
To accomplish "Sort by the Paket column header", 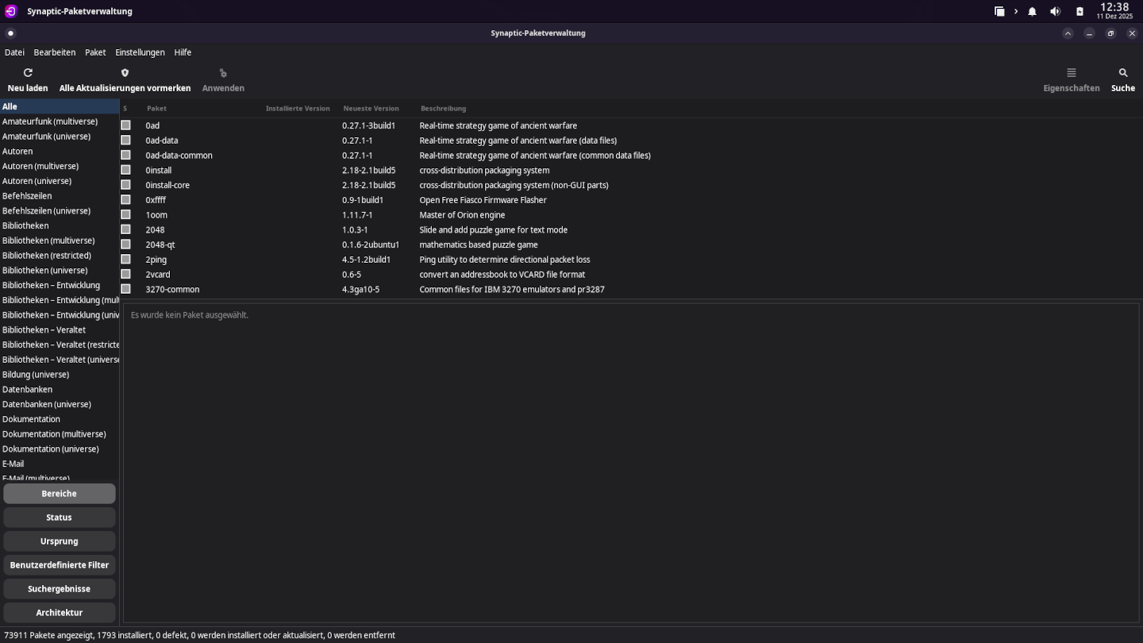I will coord(156,109).
